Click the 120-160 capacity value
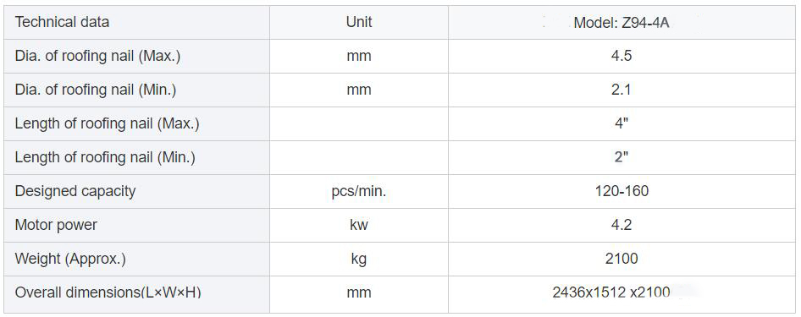 pyautogui.click(x=621, y=191)
